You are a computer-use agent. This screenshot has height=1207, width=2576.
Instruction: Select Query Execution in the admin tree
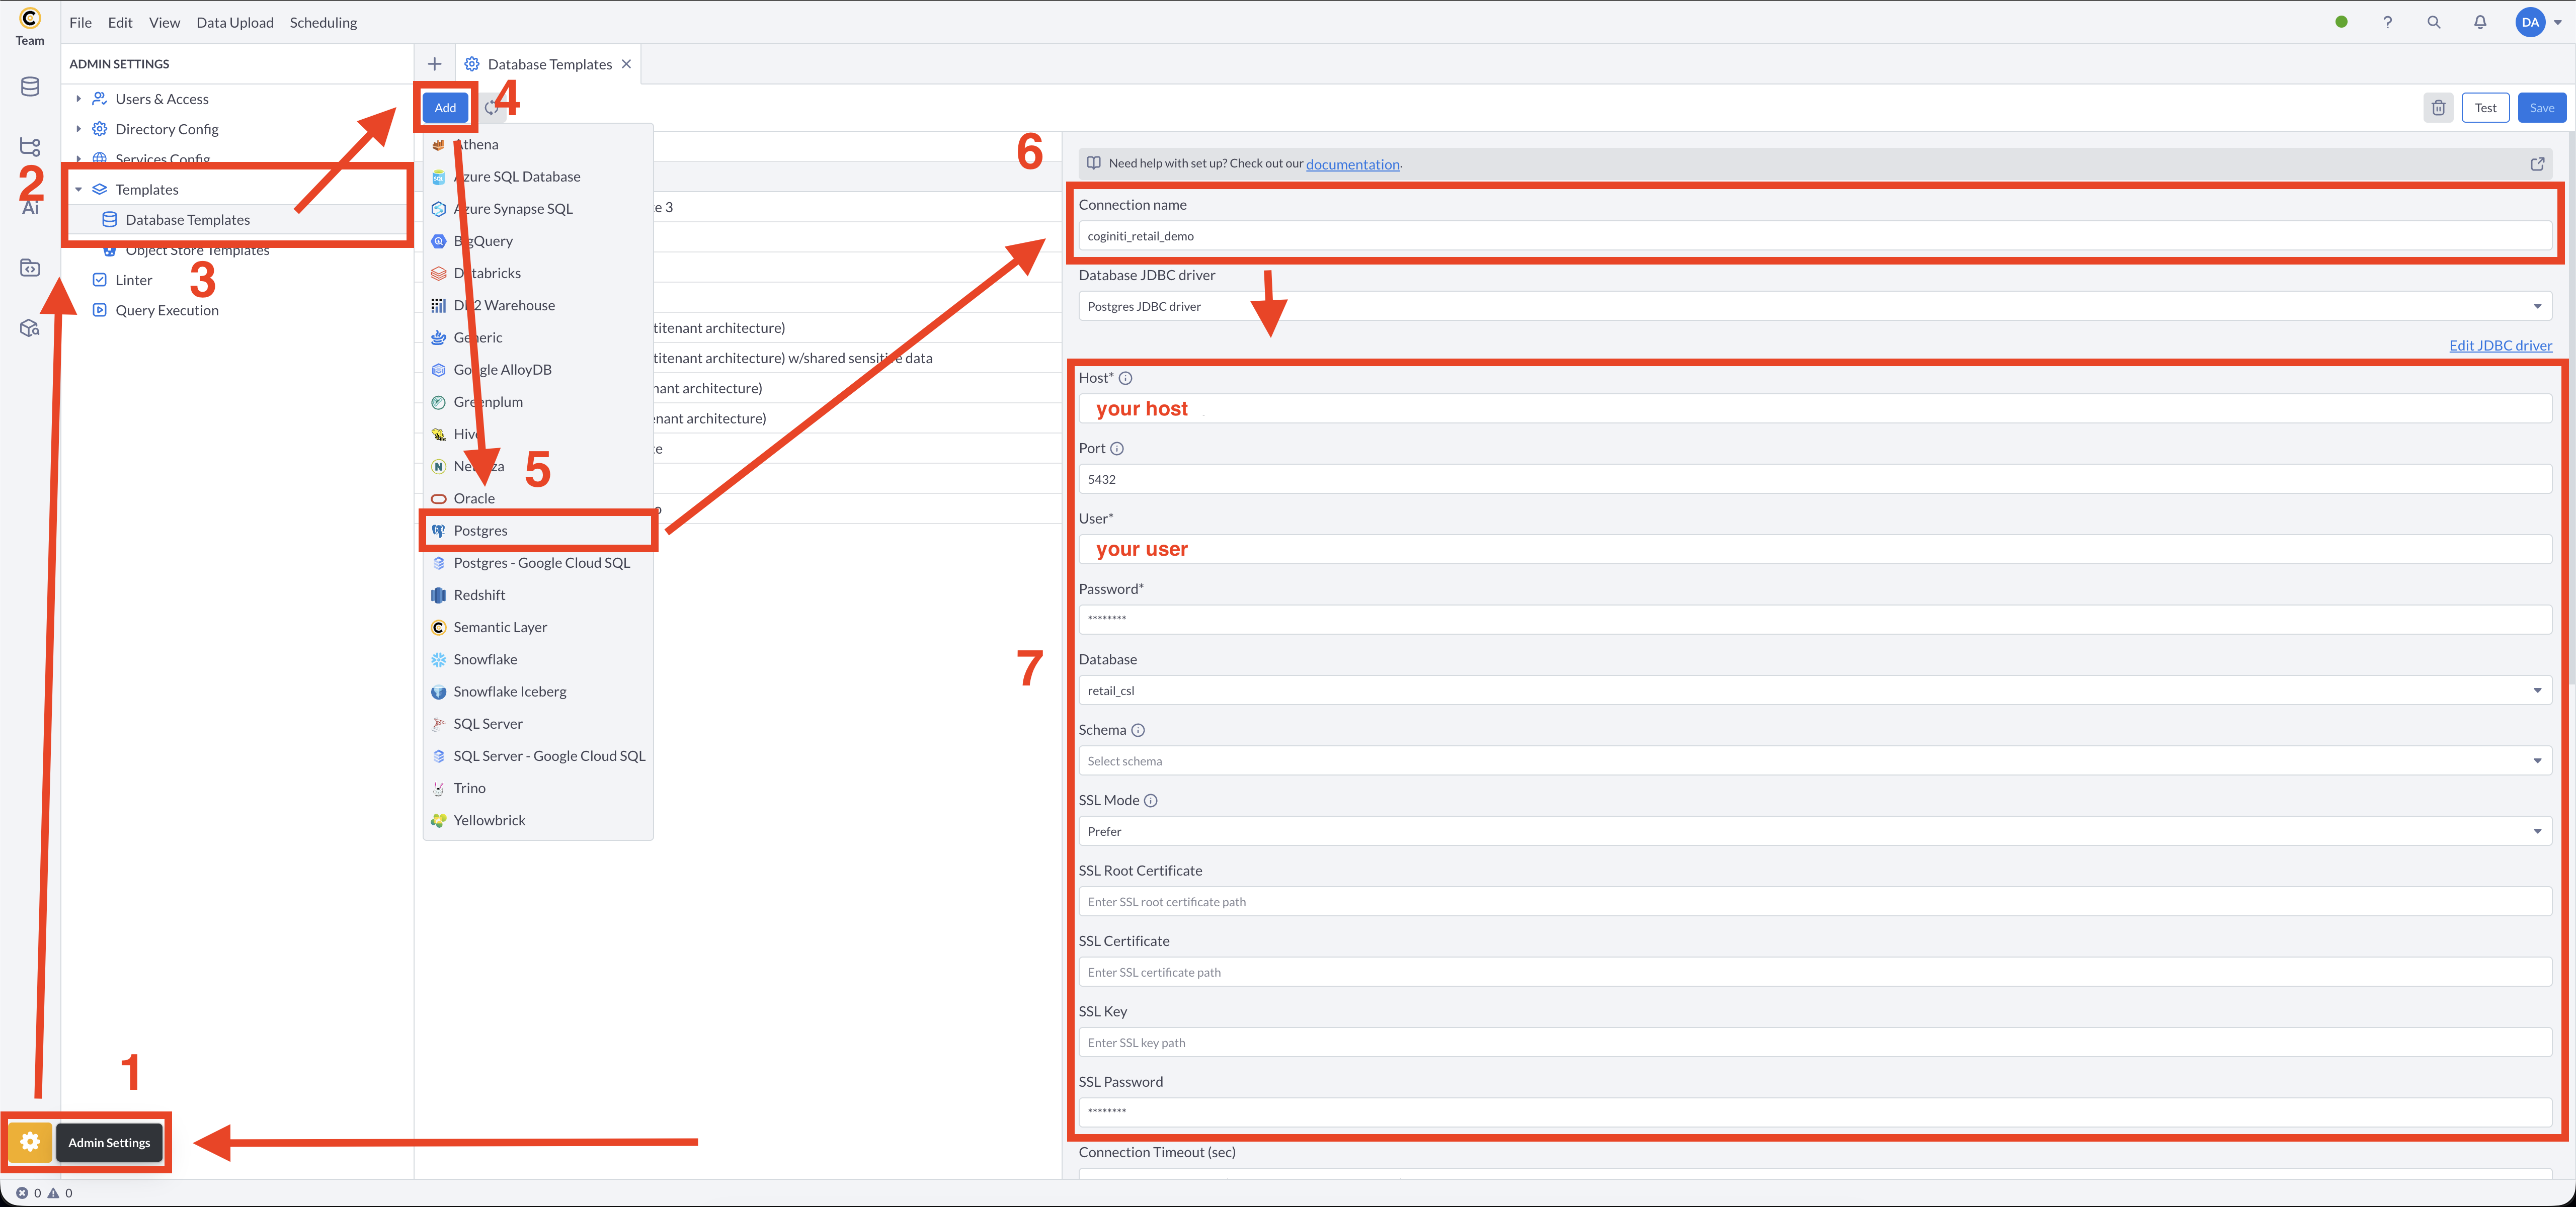[166, 311]
